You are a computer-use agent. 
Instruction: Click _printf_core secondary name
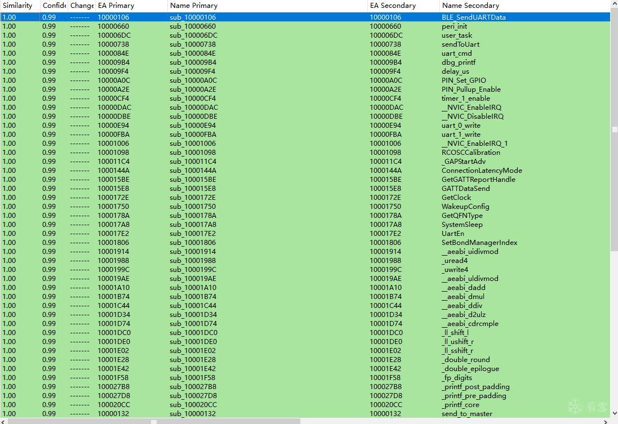pyautogui.click(x=460, y=405)
